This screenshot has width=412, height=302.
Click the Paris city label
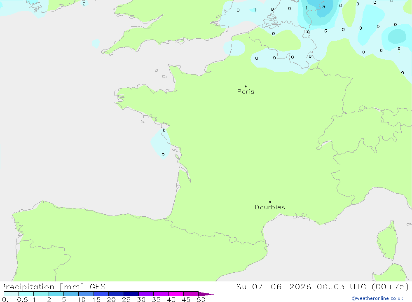(246, 91)
